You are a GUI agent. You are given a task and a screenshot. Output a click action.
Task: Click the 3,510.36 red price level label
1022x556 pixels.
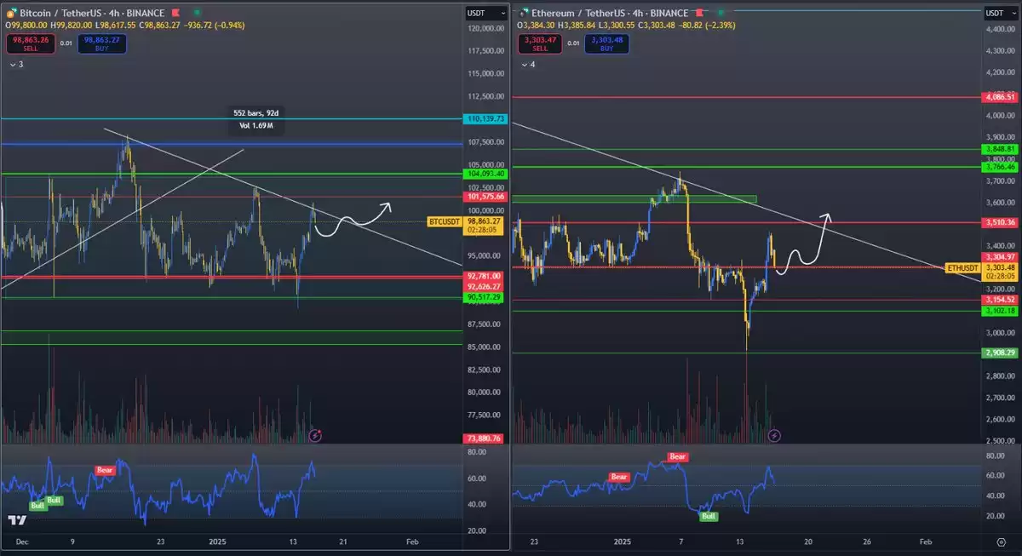1001,223
